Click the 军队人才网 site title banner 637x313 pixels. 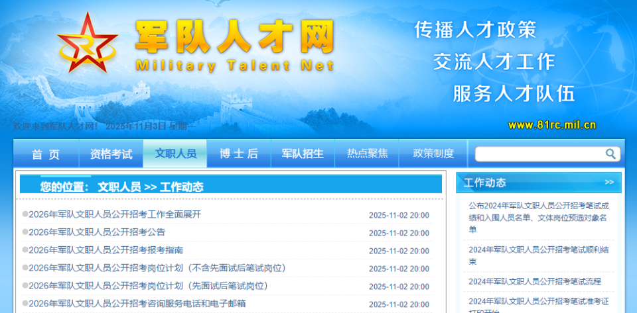click(234, 37)
